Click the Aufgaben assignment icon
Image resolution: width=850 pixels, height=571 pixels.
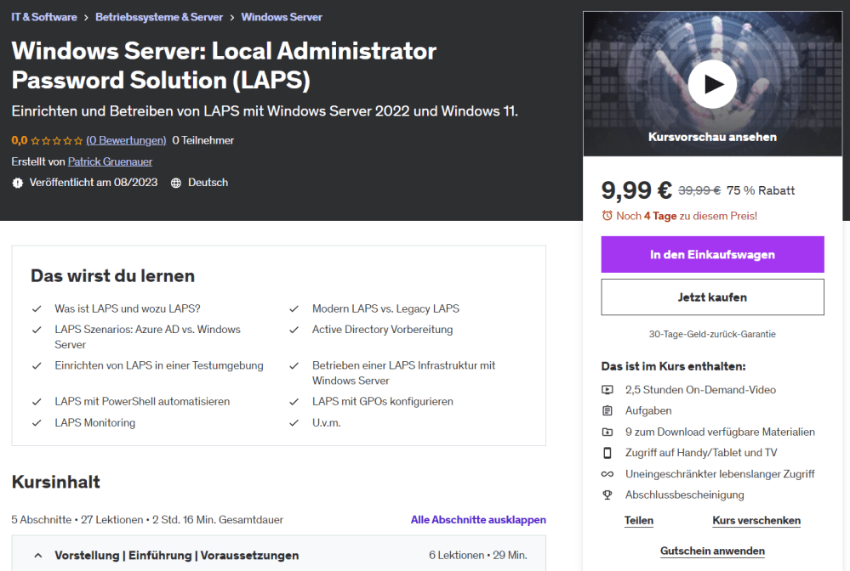[608, 411]
